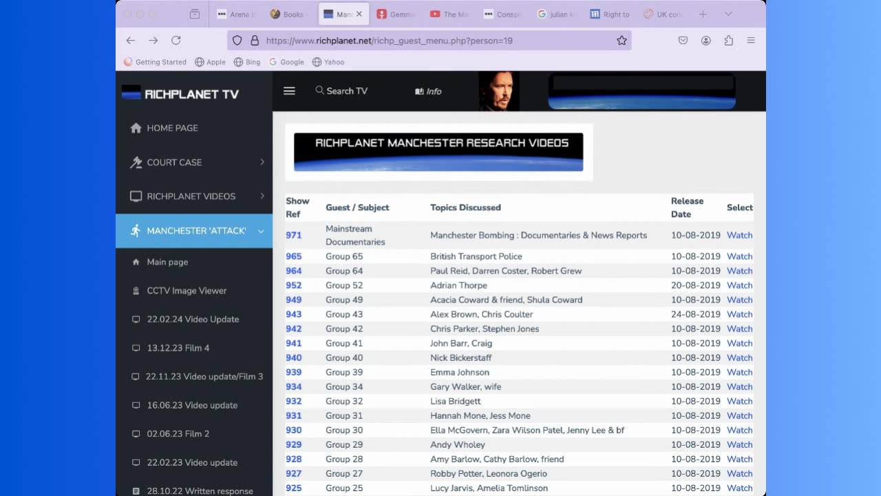Watch the British Transport Police video

[739, 256]
